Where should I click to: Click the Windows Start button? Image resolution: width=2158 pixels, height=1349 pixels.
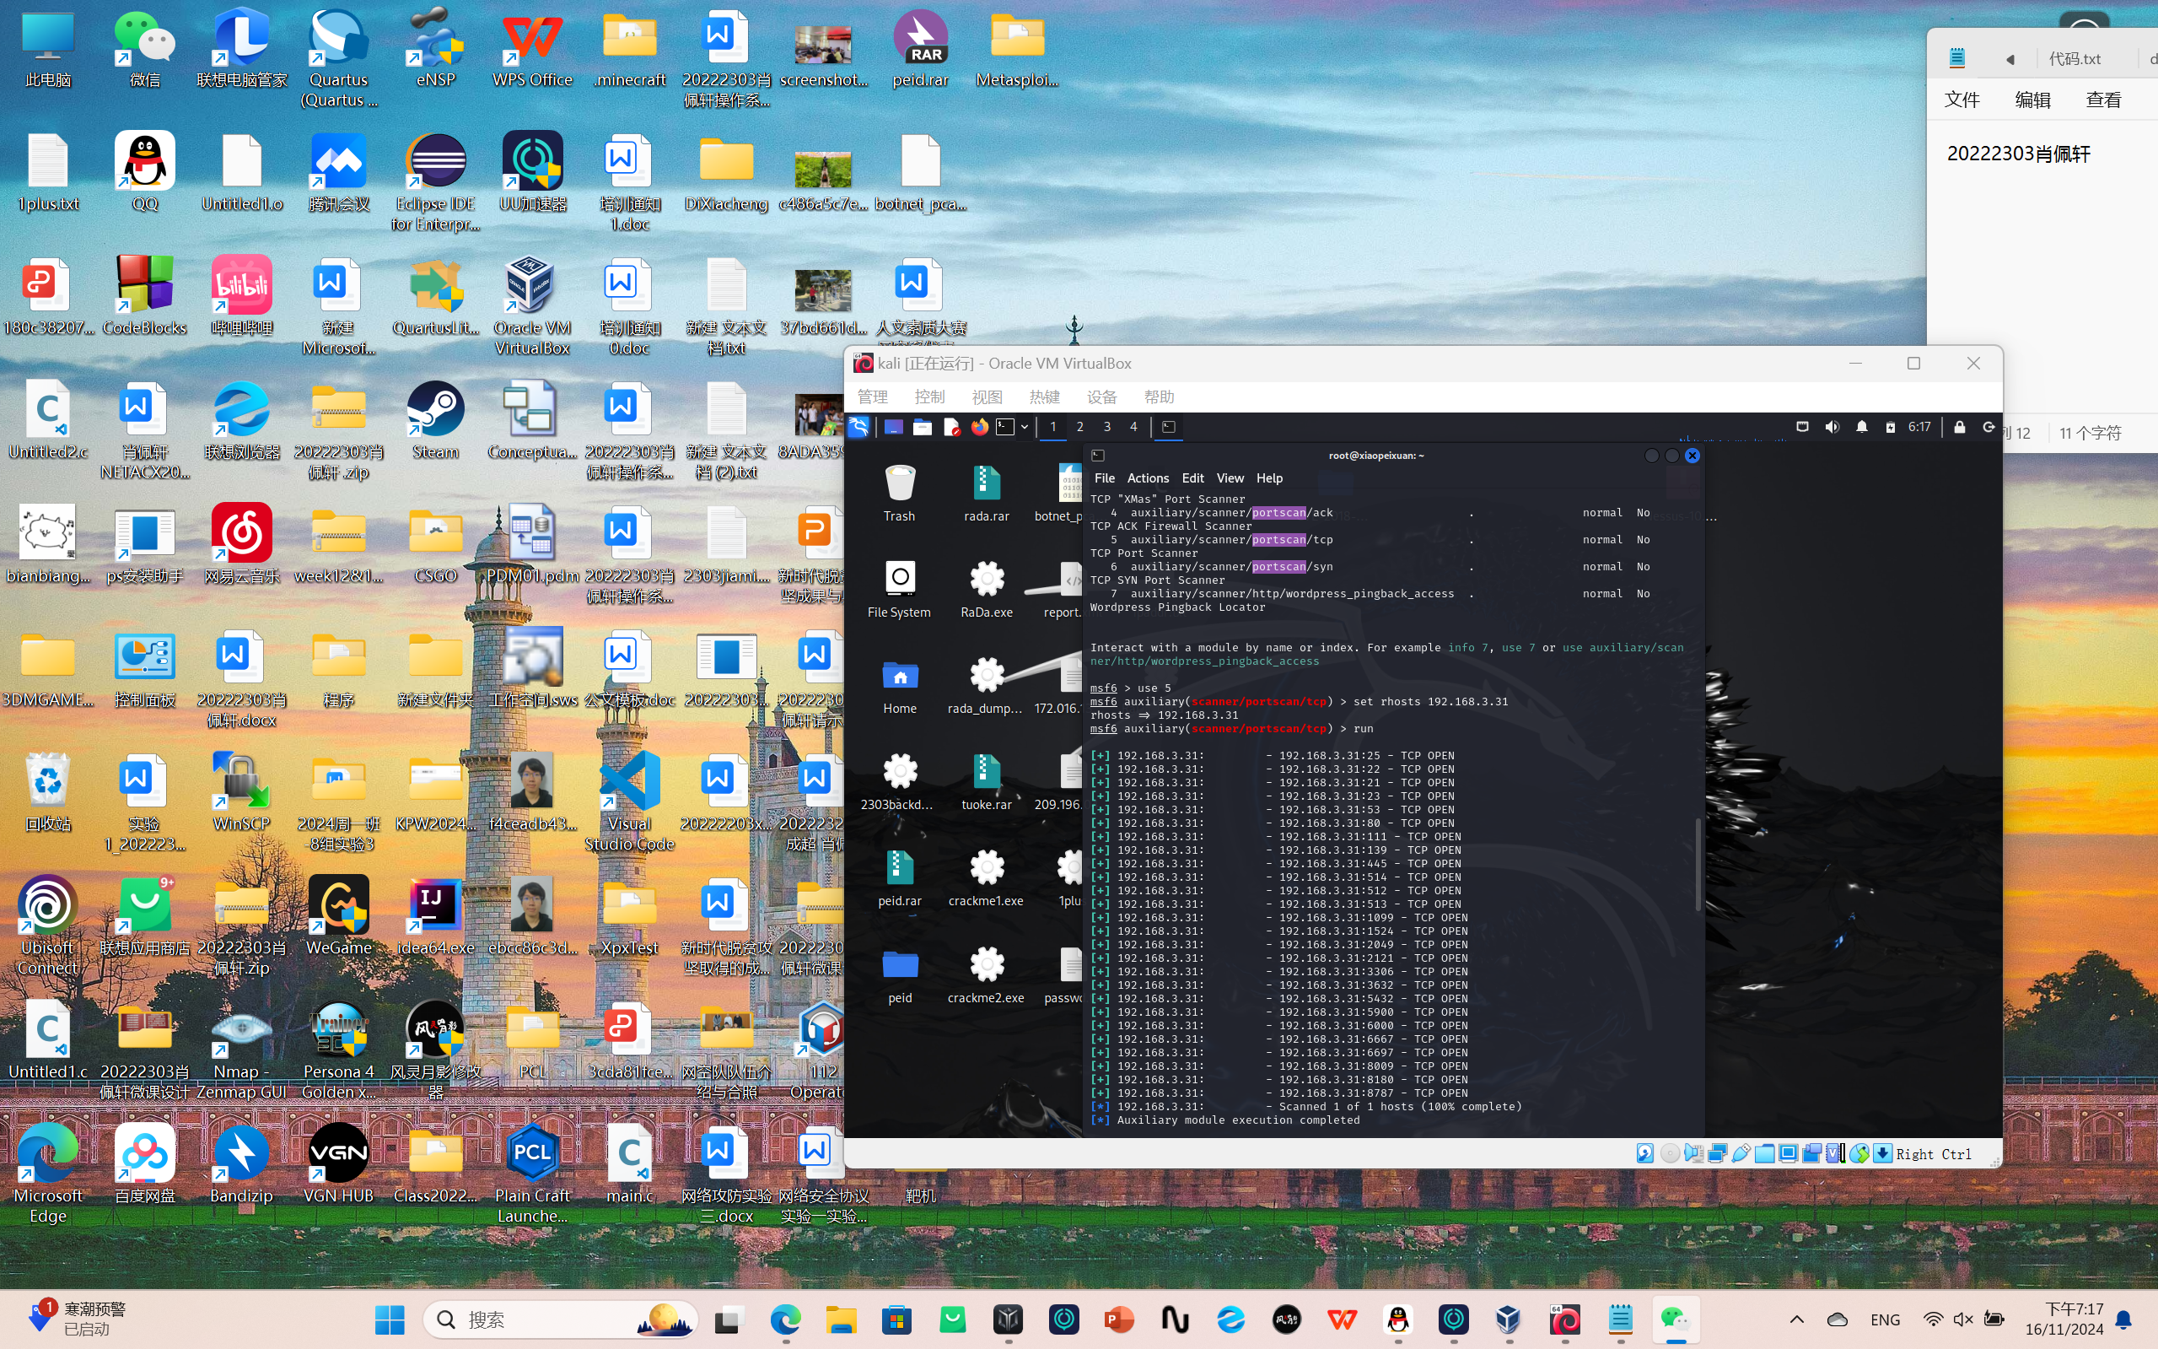click(390, 1319)
